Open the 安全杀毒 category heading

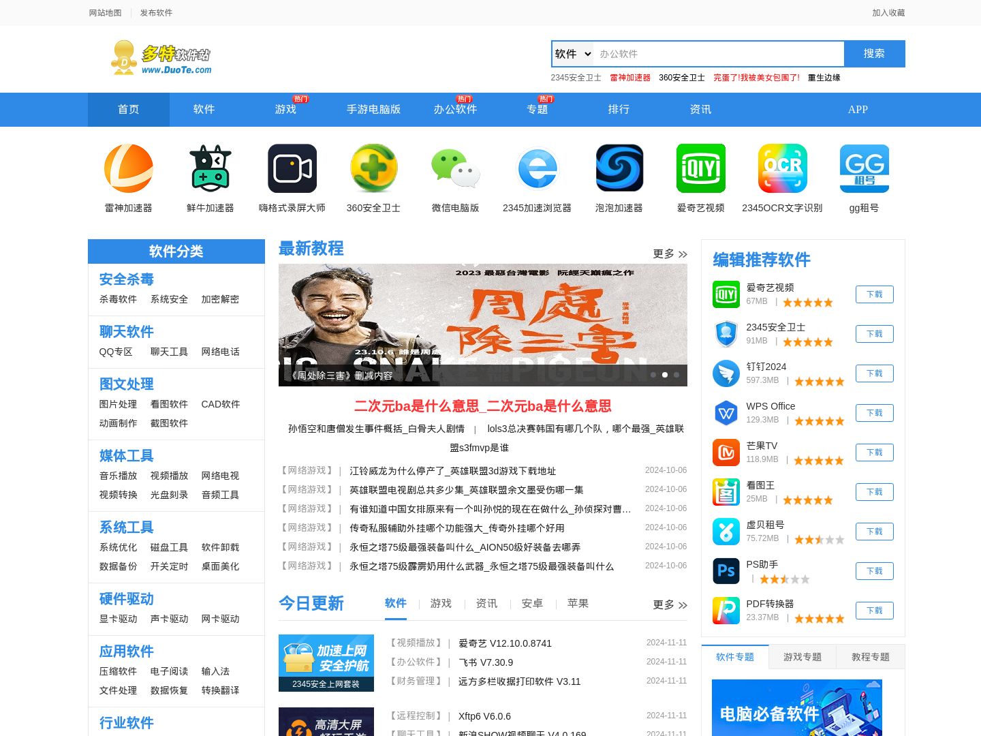click(x=127, y=279)
